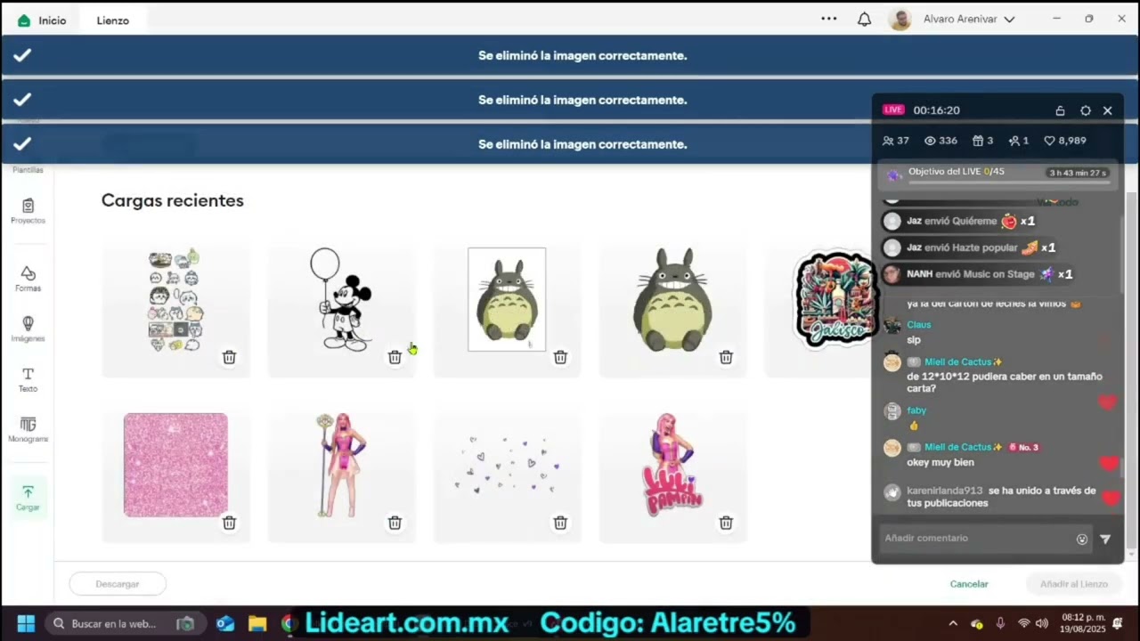
Task: Click the Descargar button
Action: [x=118, y=584]
